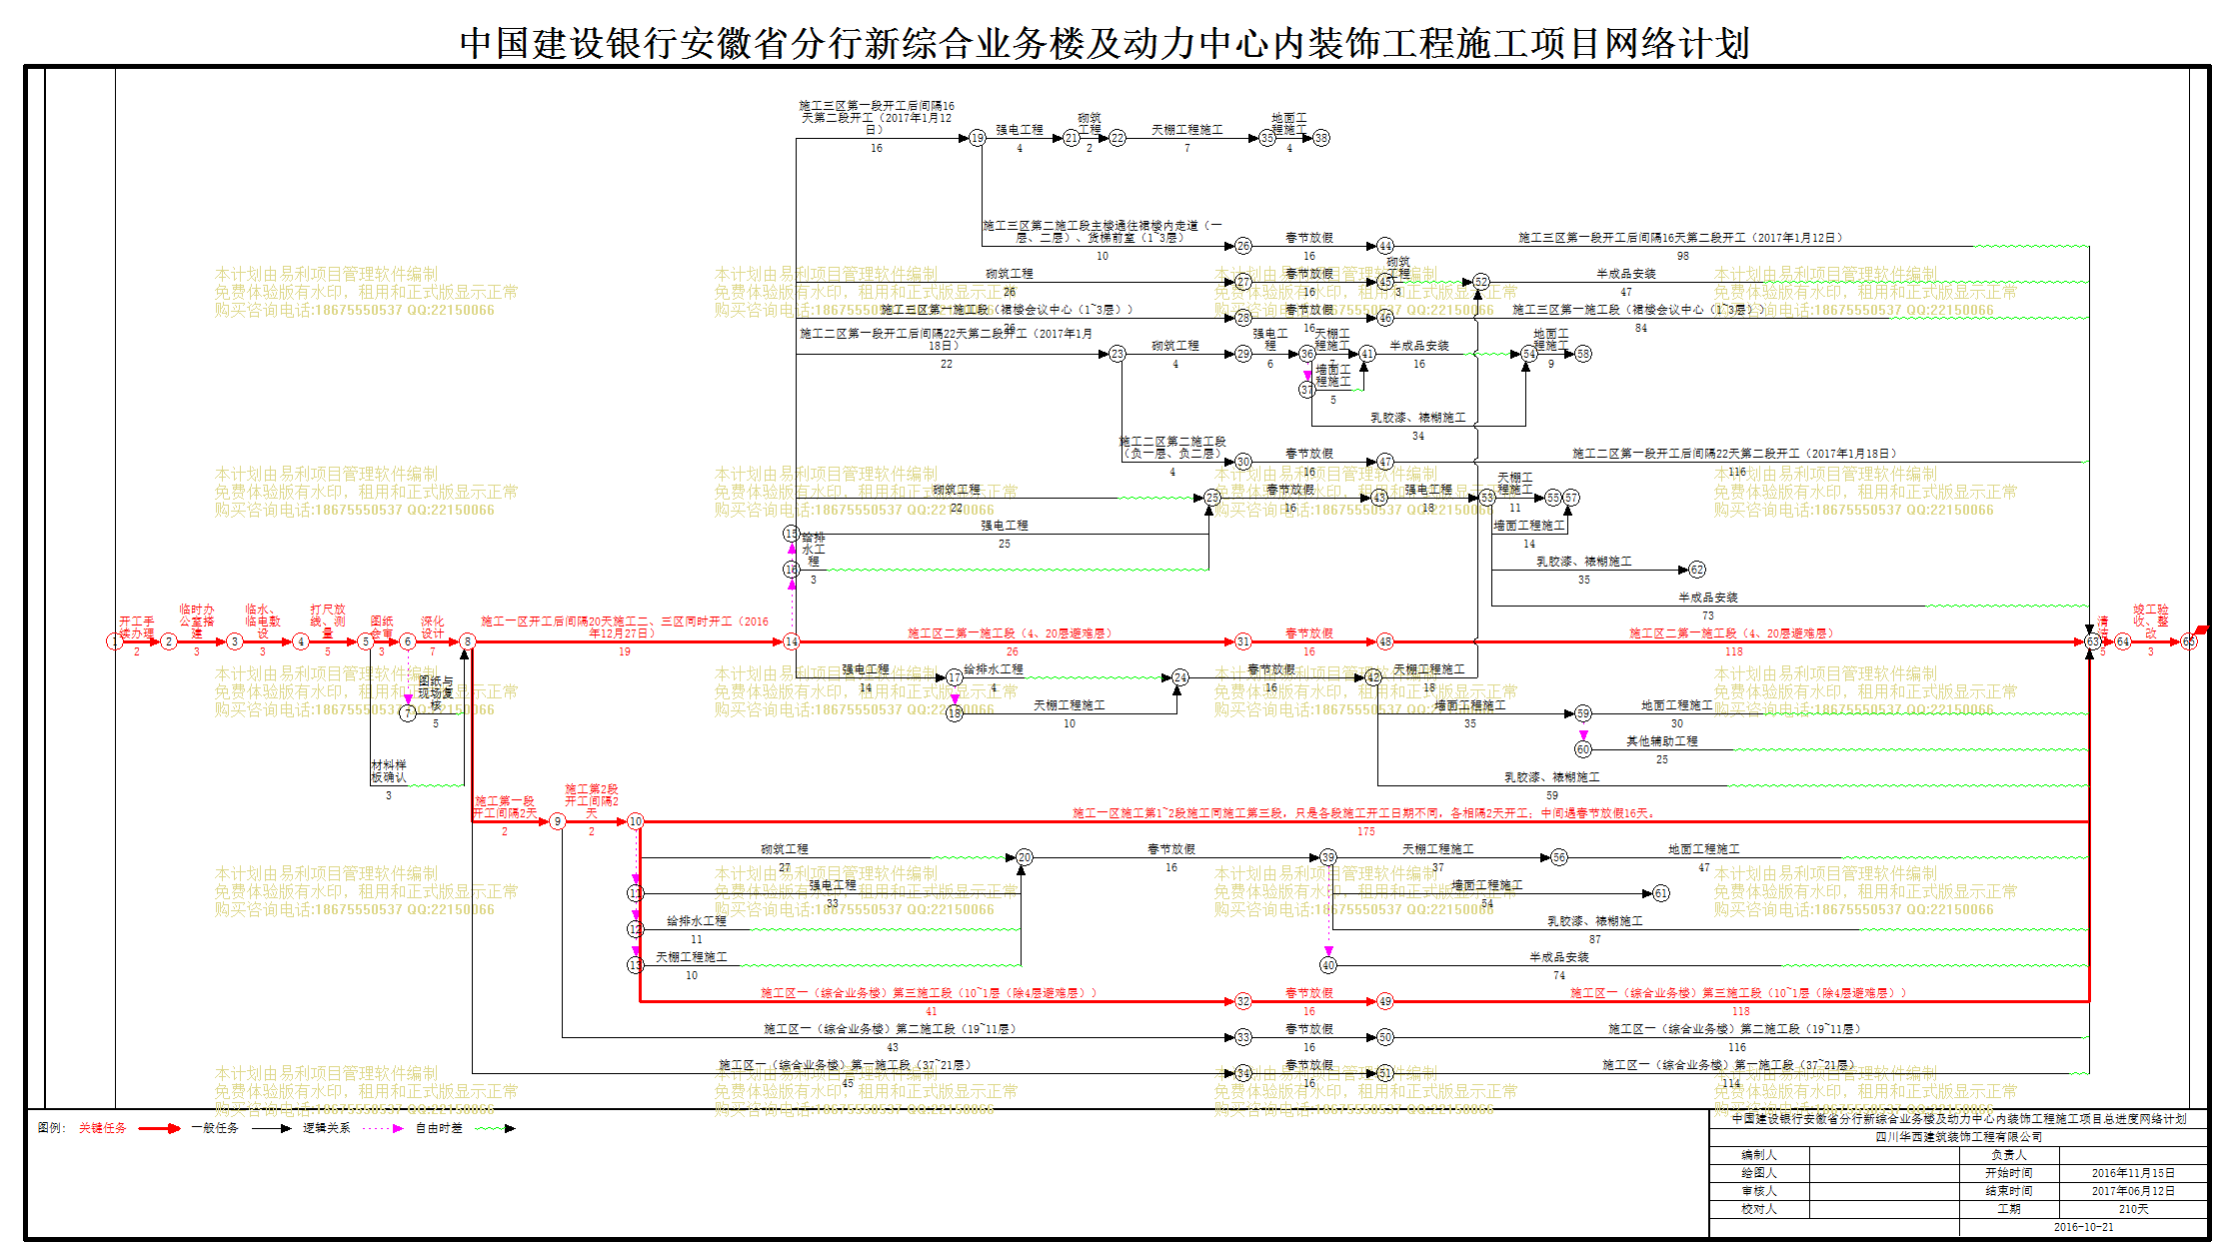Image resolution: width=2213 pixels, height=1243 pixels.
Task: Select node circle 34
Action: coord(1243,1073)
